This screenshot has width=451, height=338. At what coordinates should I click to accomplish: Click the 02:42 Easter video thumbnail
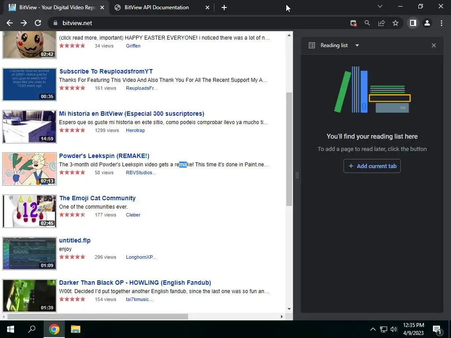30,44
